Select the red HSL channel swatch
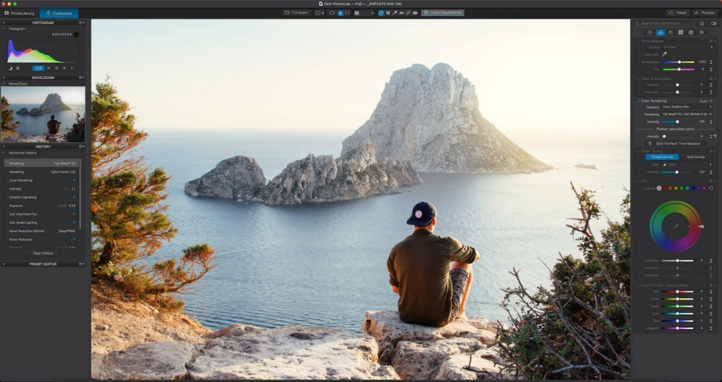Screen dimensions: 722x382 [x=665, y=188]
